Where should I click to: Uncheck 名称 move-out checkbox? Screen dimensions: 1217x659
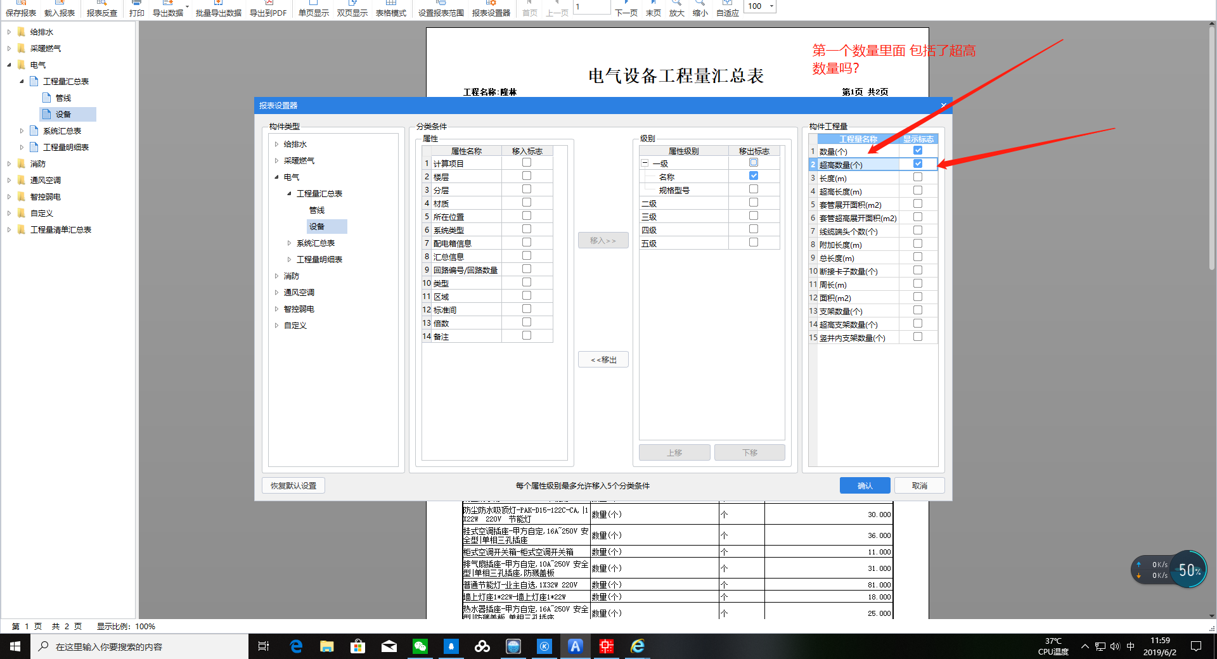[x=754, y=176]
